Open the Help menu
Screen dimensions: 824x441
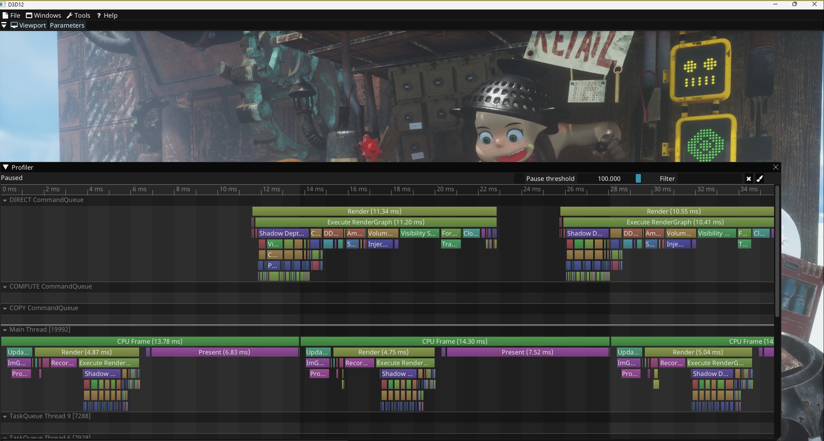tap(107, 16)
